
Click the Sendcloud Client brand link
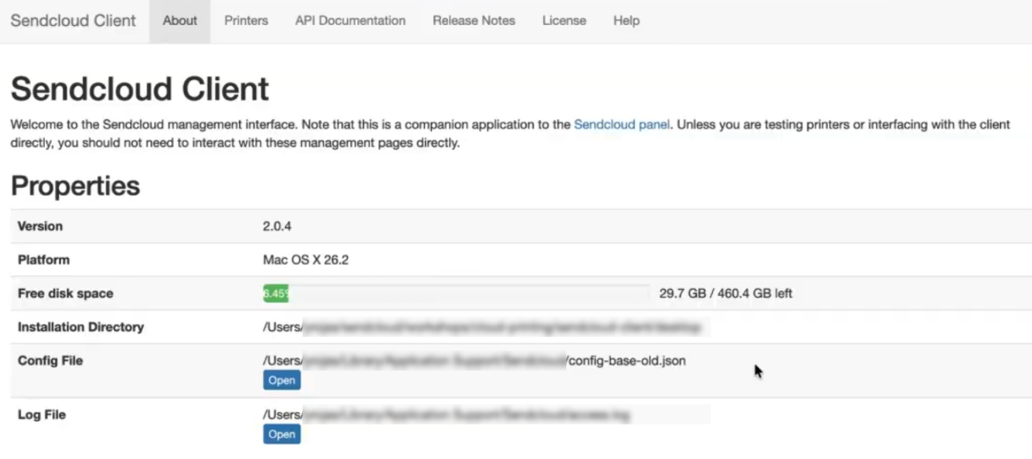point(73,20)
